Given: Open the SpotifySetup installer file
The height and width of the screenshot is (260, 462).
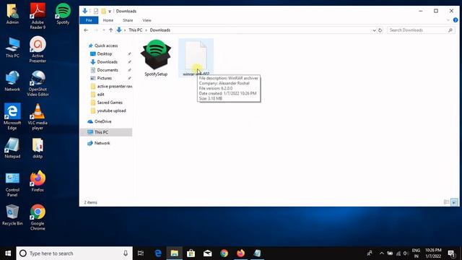Looking at the screenshot, I should coord(156,58).
